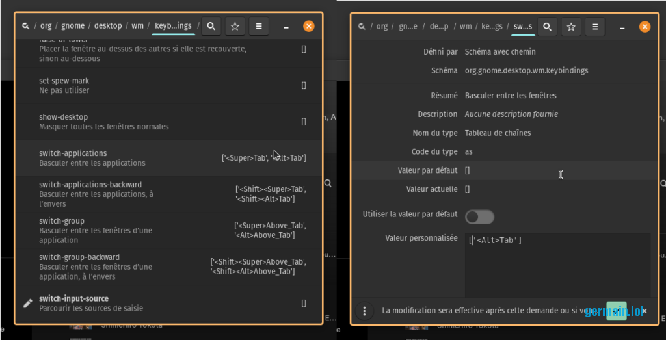Apply the change with green checkmark button

(x=617, y=311)
